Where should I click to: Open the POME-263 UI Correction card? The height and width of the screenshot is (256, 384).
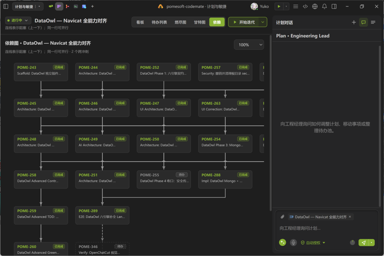[x=225, y=108]
